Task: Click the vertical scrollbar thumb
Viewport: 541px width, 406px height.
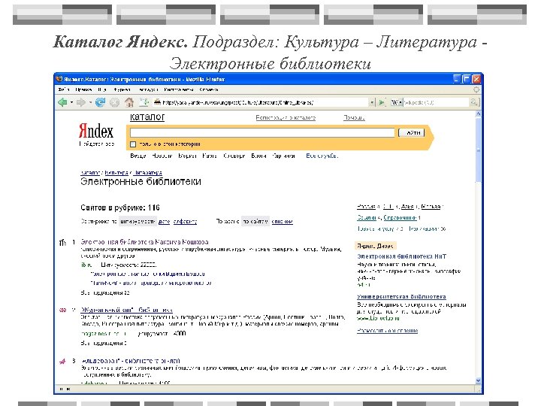Action: [x=478, y=150]
